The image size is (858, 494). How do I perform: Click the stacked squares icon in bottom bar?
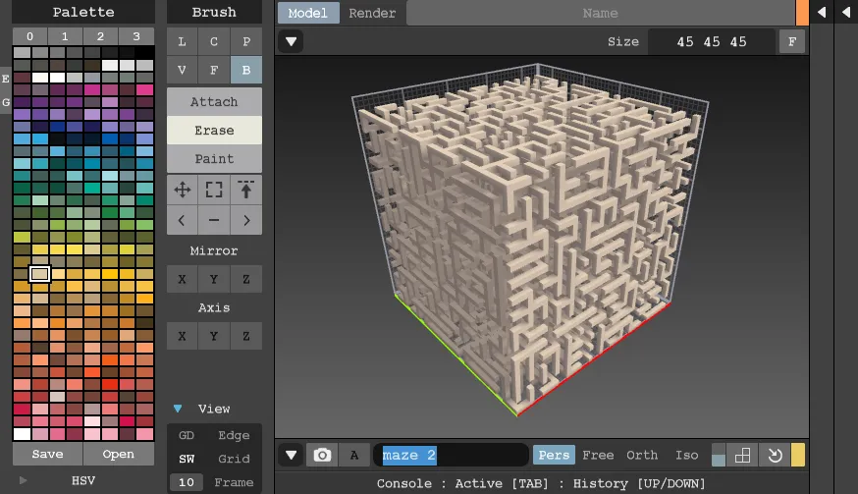[742, 455]
